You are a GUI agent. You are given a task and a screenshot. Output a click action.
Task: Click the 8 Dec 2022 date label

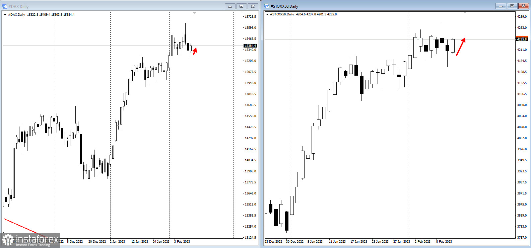75,242
